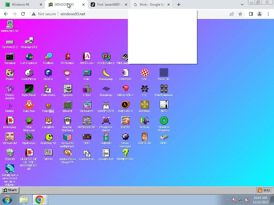The width and height of the screenshot is (274, 205).
Task: Open HAMPSTER icon
Action: 106,107
